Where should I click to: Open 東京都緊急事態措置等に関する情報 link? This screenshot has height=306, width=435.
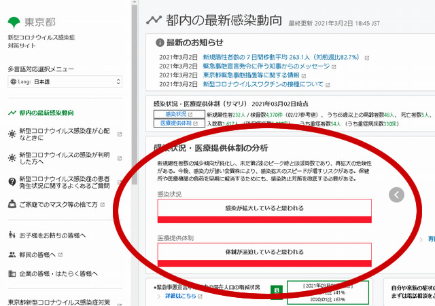point(246,75)
